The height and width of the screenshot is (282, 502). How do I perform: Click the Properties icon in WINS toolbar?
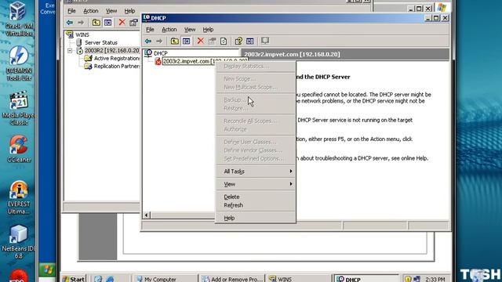click(133, 23)
